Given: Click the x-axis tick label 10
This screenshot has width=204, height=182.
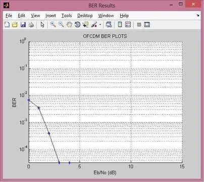Looking at the screenshot, I should [x=131, y=166].
